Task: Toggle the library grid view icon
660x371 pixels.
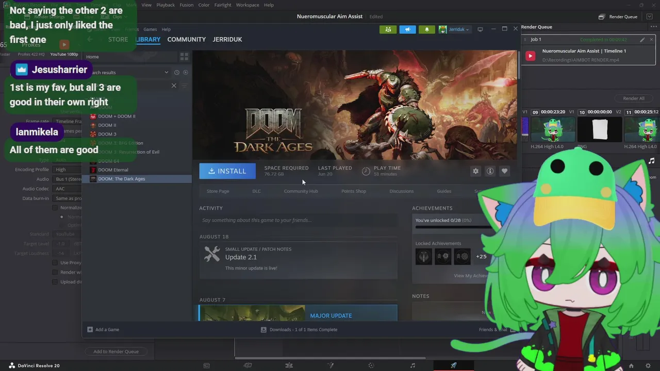Action: [x=184, y=57]
